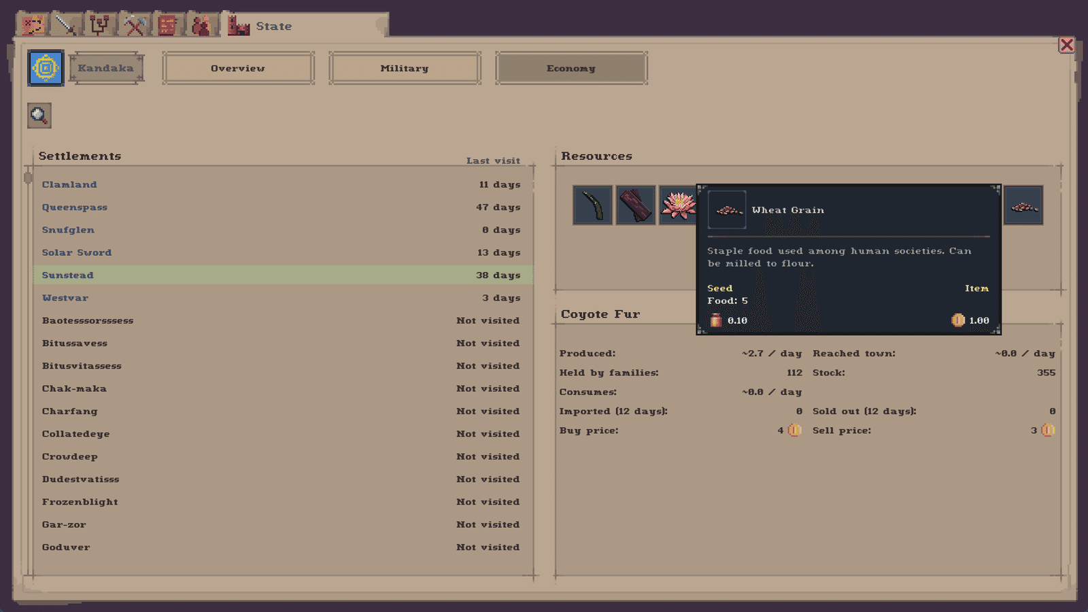The height and width of the screenshot is (612, 1088).
Task: Select the curved horn resource icon
Action: click(592, 205)
